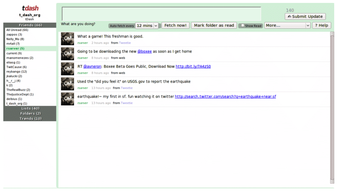Viewport: 352px width, 193px height.
Task: Expand the Trends (10) section
Action: [x=30, y=119]
